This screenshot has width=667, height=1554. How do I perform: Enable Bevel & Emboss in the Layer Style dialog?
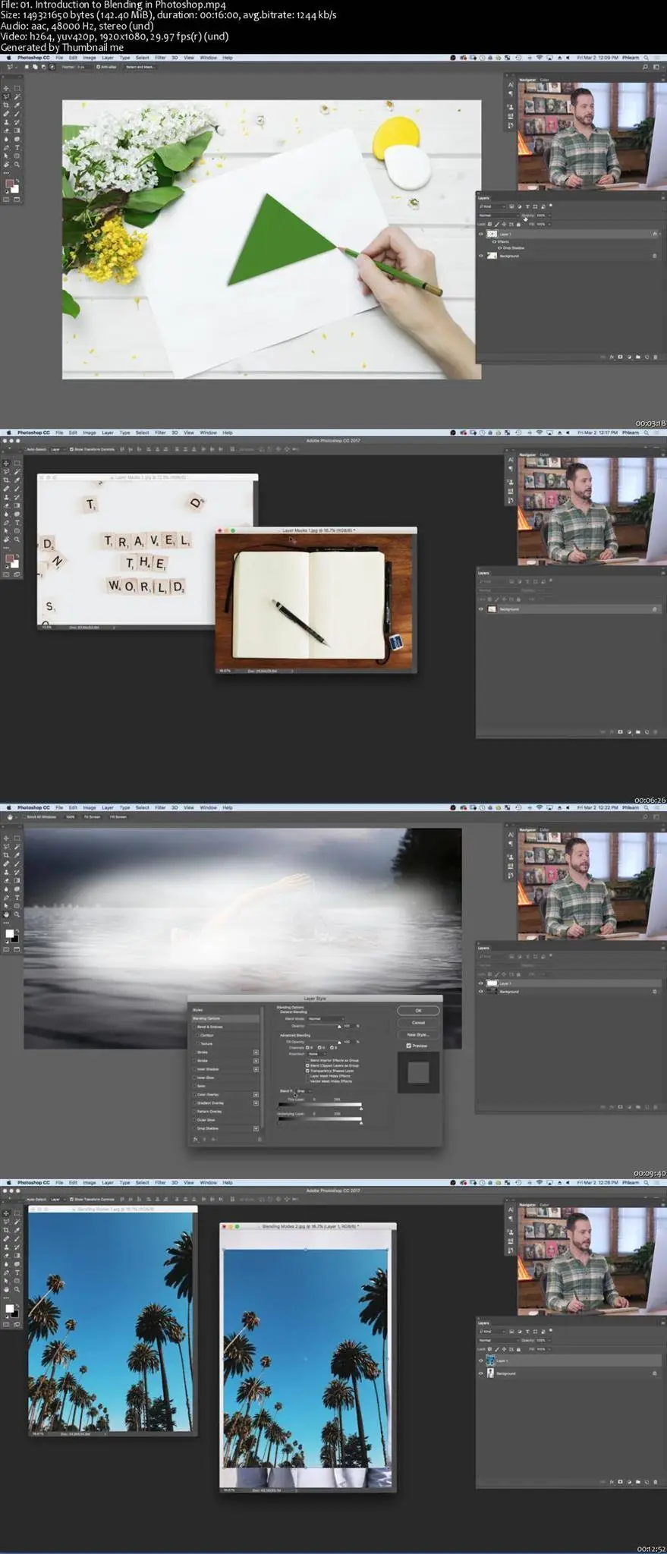pyautogui.click(x=194, y=1027)
